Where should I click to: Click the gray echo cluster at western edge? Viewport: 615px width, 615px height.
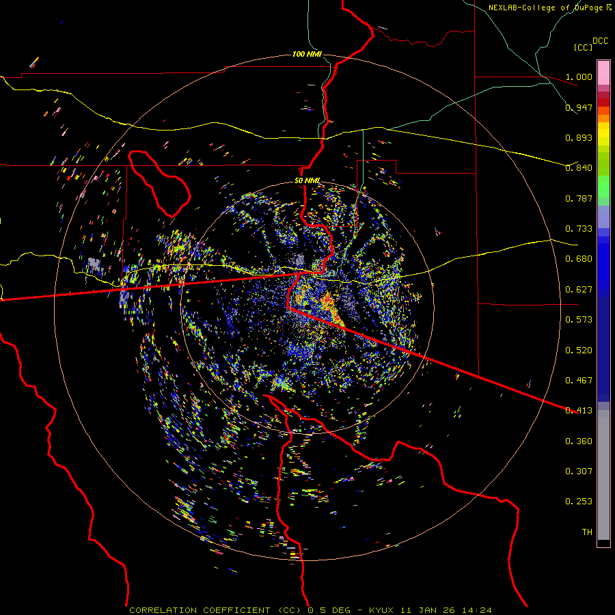[x=94, y=264]
